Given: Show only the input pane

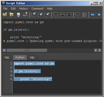Looking at the screenshot, I should pos(62,15).
